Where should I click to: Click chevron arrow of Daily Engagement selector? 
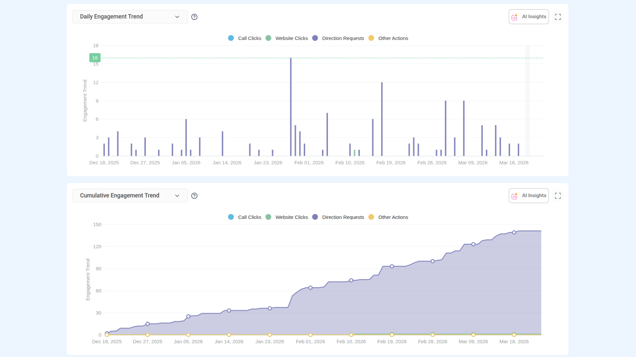tap(177, 17)
